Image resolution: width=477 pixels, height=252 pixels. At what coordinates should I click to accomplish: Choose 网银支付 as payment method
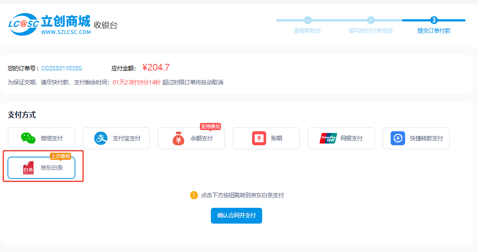pyautogui.click(x=352, y=138)
